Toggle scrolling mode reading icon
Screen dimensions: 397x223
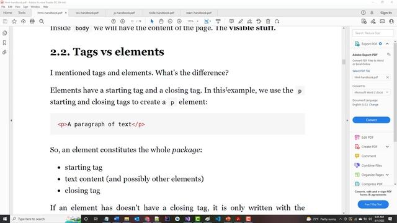[218, 22]
